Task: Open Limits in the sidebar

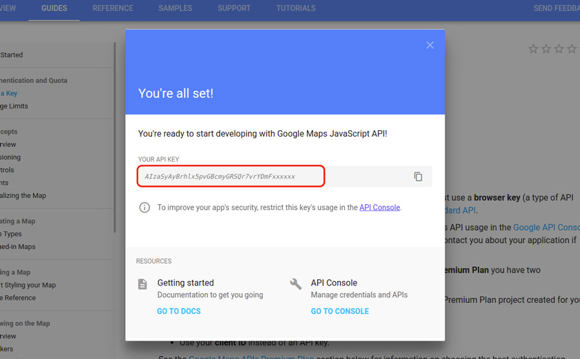Action: tap(14, 106)
